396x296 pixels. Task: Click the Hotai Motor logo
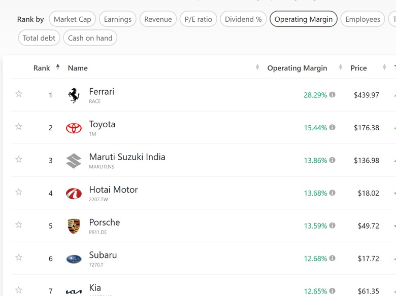click(74, 194)
